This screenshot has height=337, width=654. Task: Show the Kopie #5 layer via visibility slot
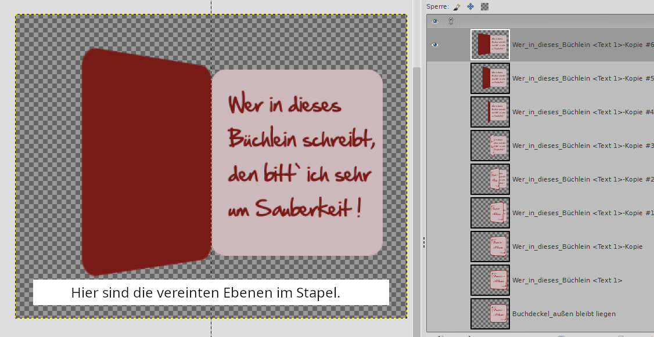pyautogui.click(x=434, y=78)
